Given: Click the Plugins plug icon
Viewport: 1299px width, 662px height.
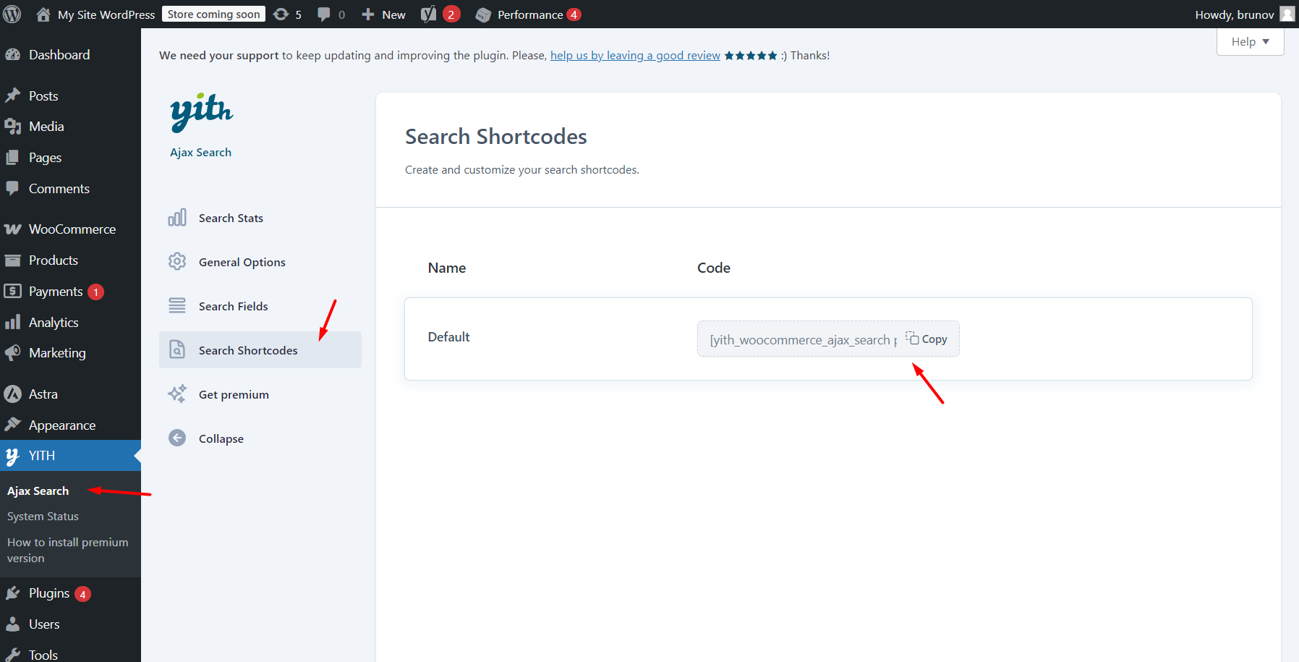Looking at the screenshot, I should [x=12, y=593].
